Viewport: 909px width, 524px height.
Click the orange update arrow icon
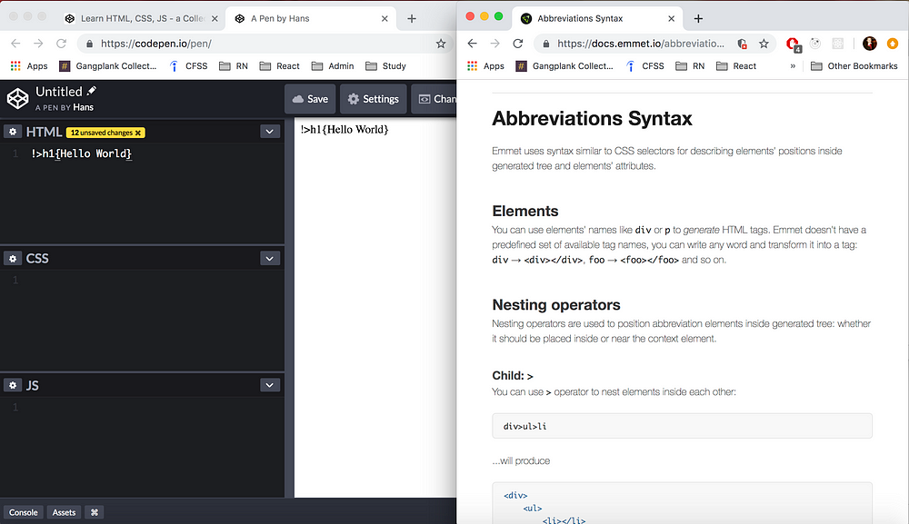click(x=893, y=44)
